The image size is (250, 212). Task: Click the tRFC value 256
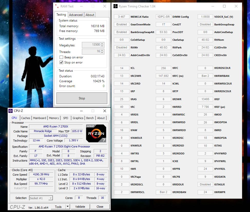164,68
